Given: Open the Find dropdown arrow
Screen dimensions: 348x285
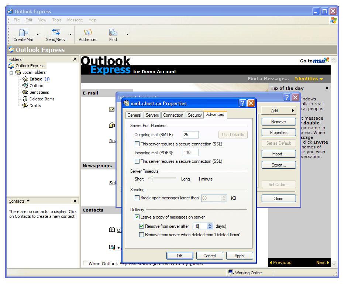Looking at the screenshot, I should click(127, 34).
